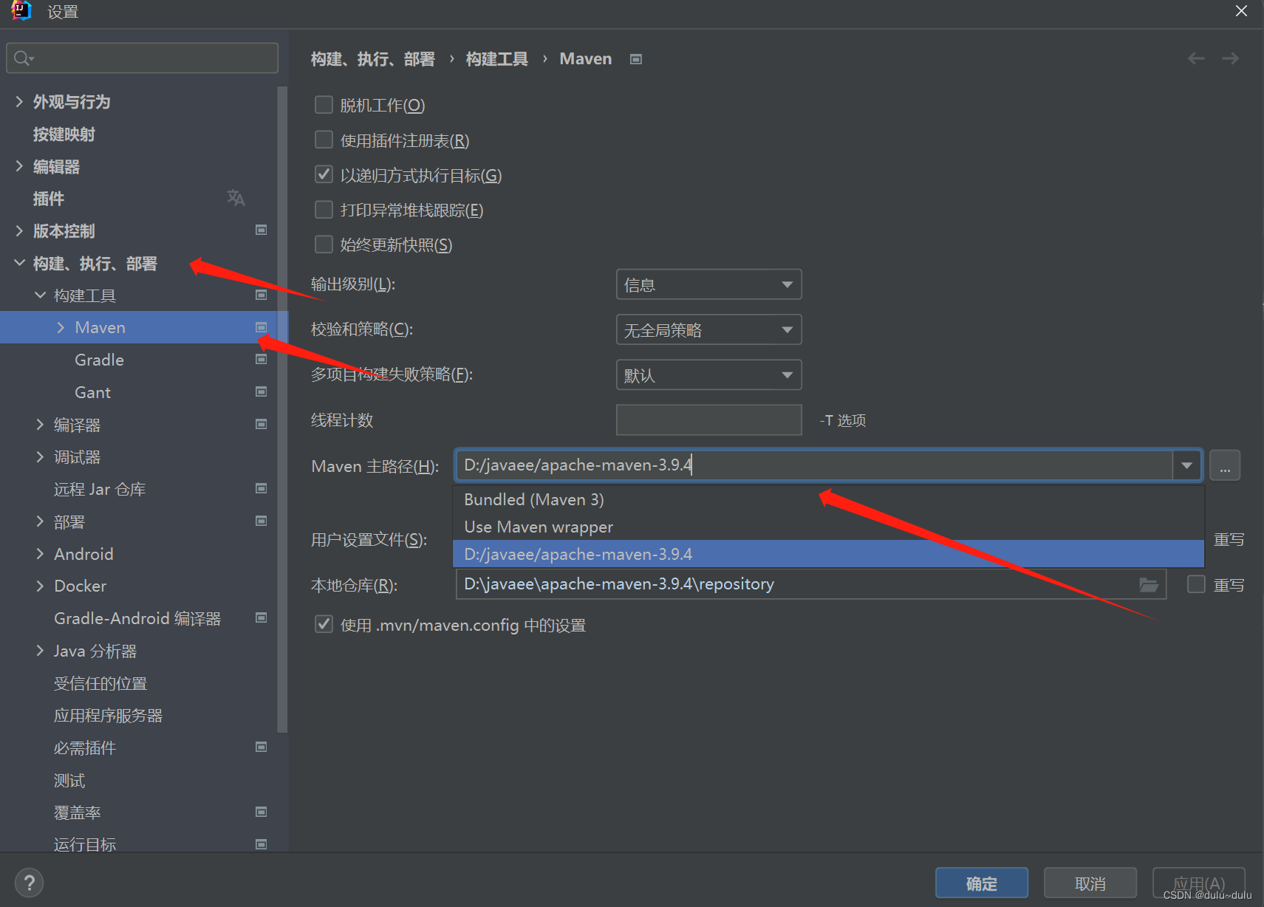Enable 始终更新快照 checkbox

[x=324, y=244]
